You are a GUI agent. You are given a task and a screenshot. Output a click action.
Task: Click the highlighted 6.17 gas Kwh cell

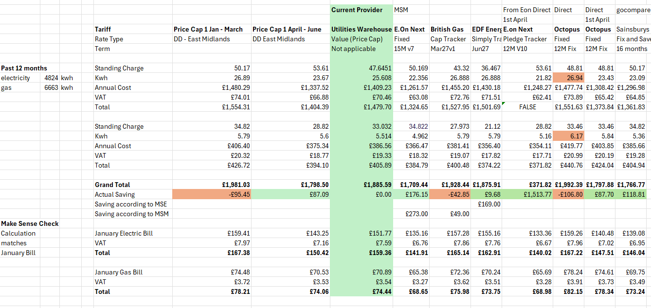pyautogui.click(x=568, y=136)
